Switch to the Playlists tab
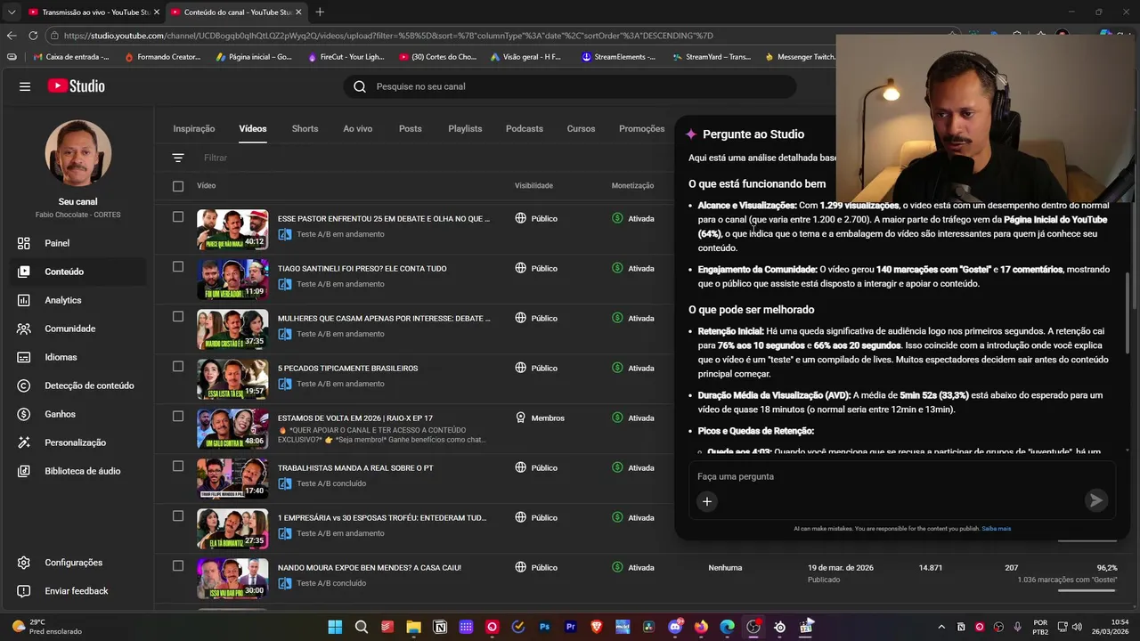 pyautogui.click(x=465, y=128)
